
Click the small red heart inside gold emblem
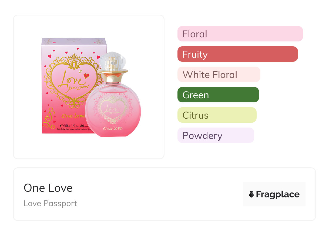86,76
